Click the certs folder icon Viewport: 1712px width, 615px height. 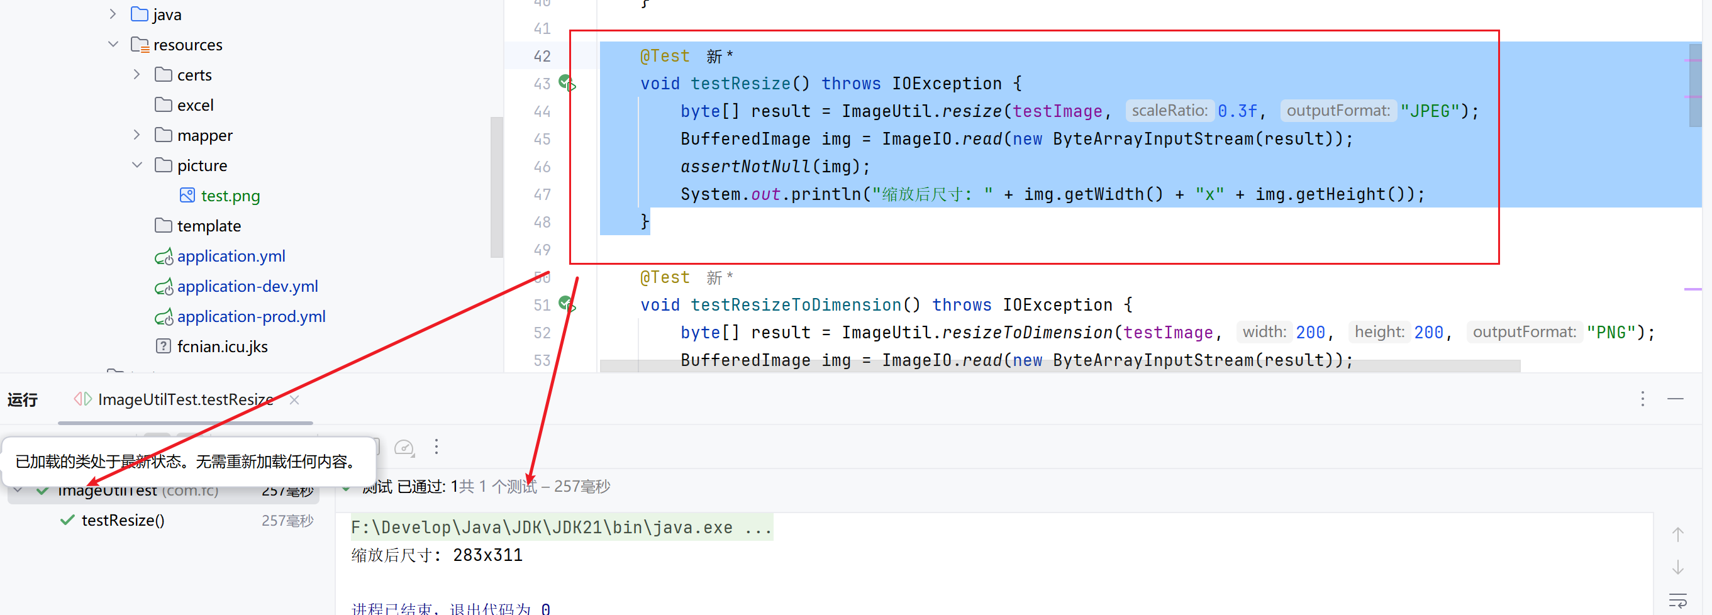164,74
